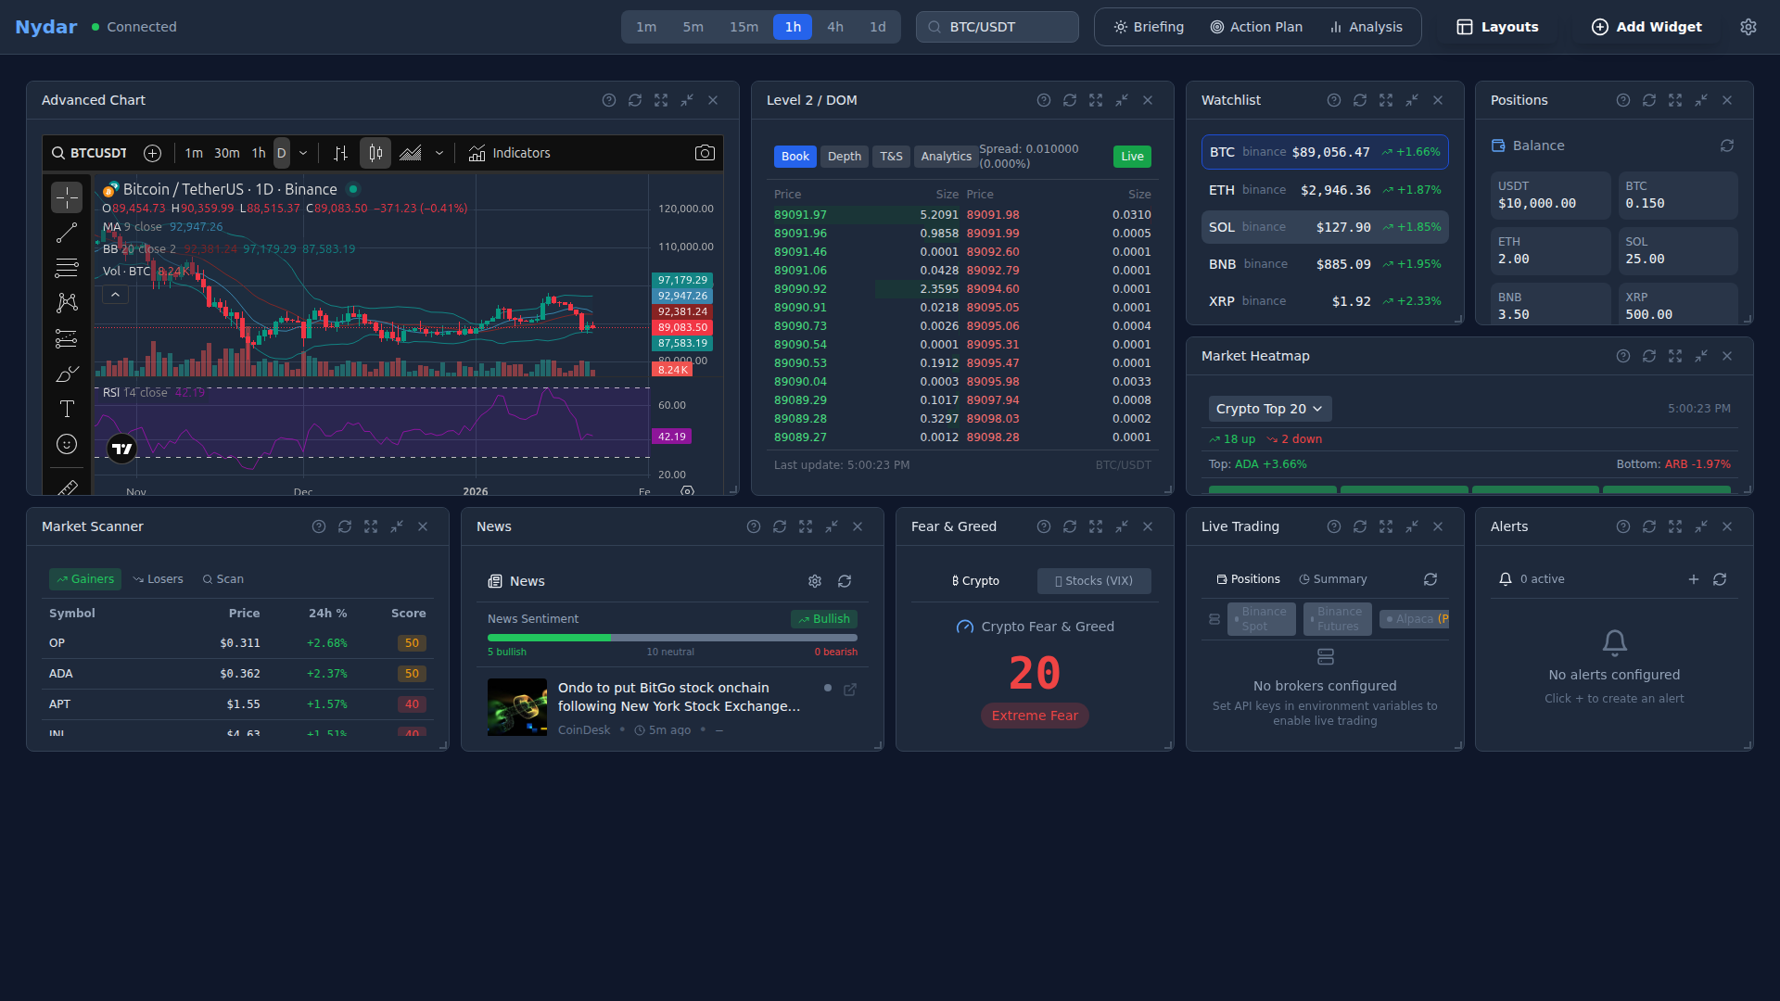This screenshot has width=1780, height=1001.
Task: Switch the chart timeframe to 1d
Action: [x=877, y=27]
